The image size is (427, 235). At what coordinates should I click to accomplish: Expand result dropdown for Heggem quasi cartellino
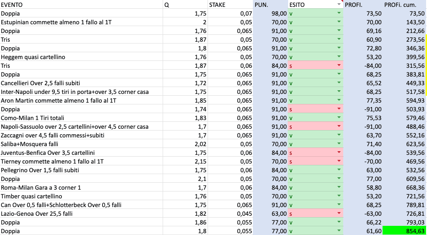click(x=339, y=57)
